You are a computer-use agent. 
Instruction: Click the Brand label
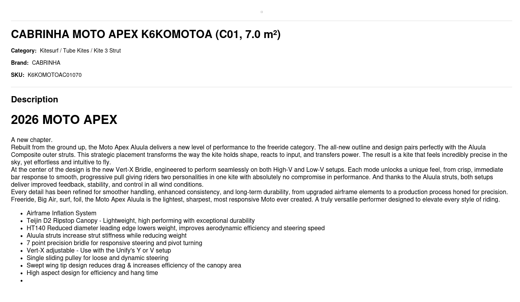point(20,63)
